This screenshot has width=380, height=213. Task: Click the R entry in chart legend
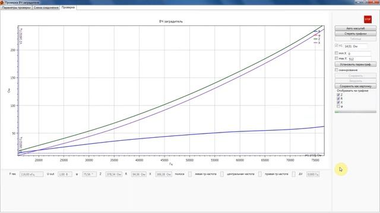click(x=317, y=31)
